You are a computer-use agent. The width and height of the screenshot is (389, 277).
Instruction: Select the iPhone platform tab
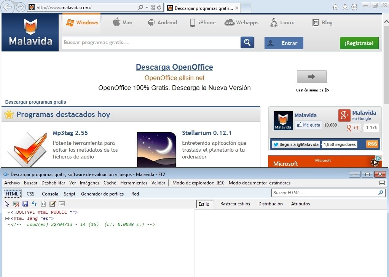tap(203, 22)
